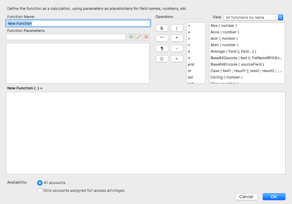Choose Acos ( number ) function
Screen dimensions: 292x204
247,32
